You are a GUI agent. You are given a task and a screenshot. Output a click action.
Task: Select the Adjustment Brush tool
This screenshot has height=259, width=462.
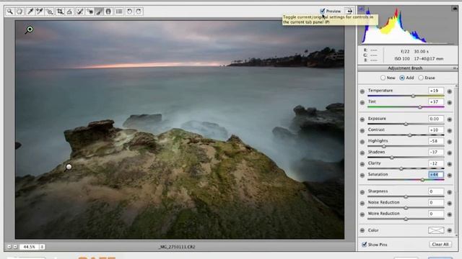tap(100, 12)
